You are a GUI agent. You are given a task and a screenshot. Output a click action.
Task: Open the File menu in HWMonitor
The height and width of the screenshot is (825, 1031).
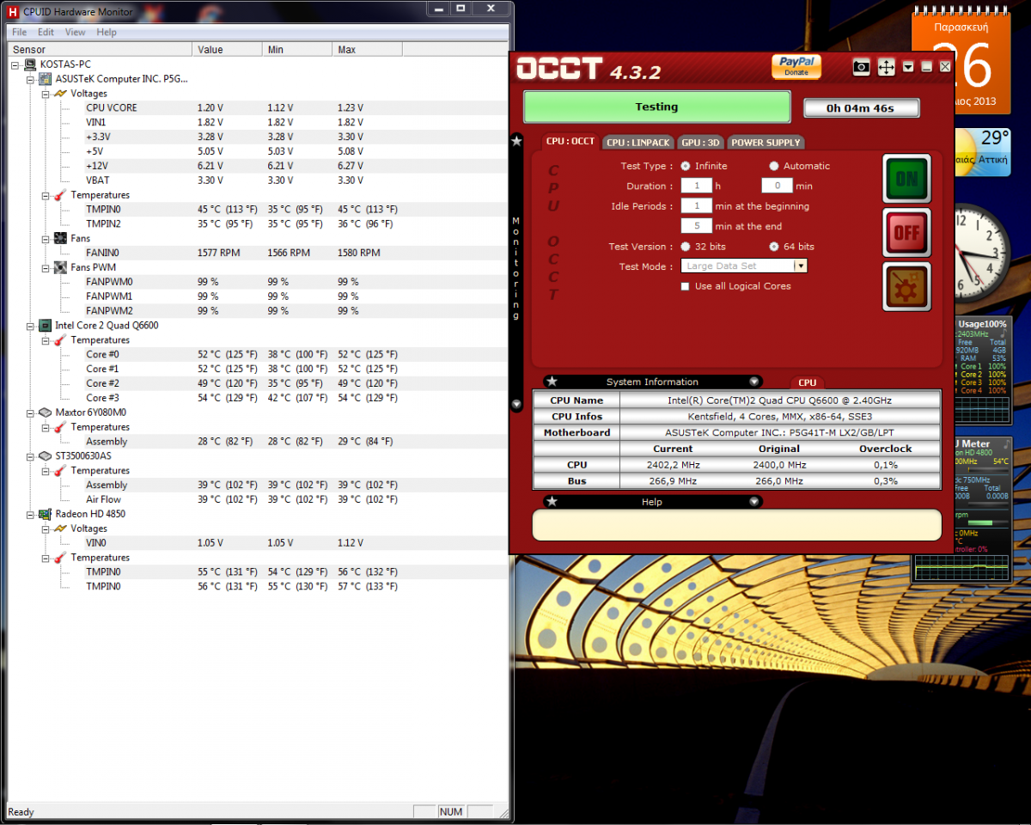(19, 32)
